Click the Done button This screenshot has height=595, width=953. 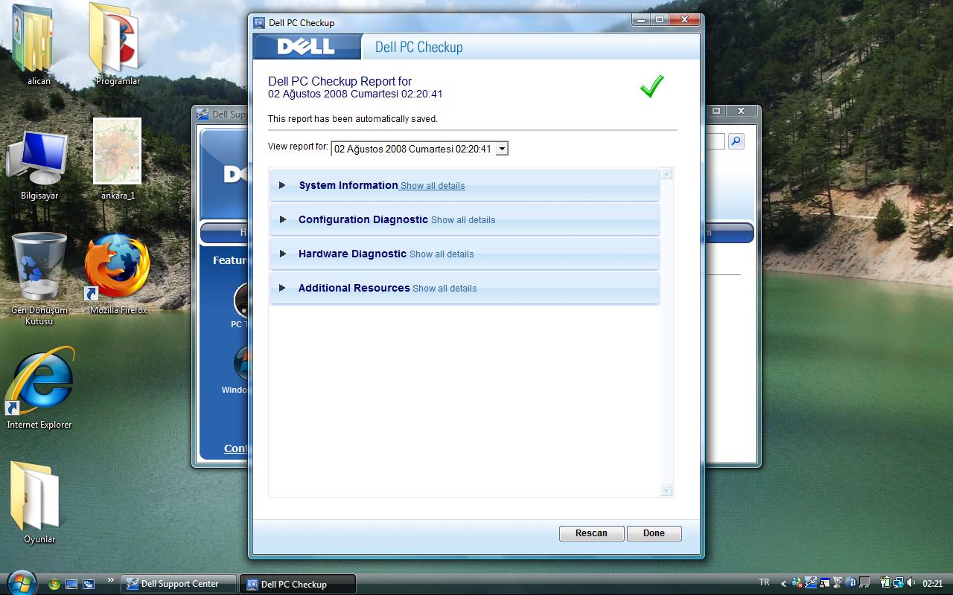[x=654, y=533]
